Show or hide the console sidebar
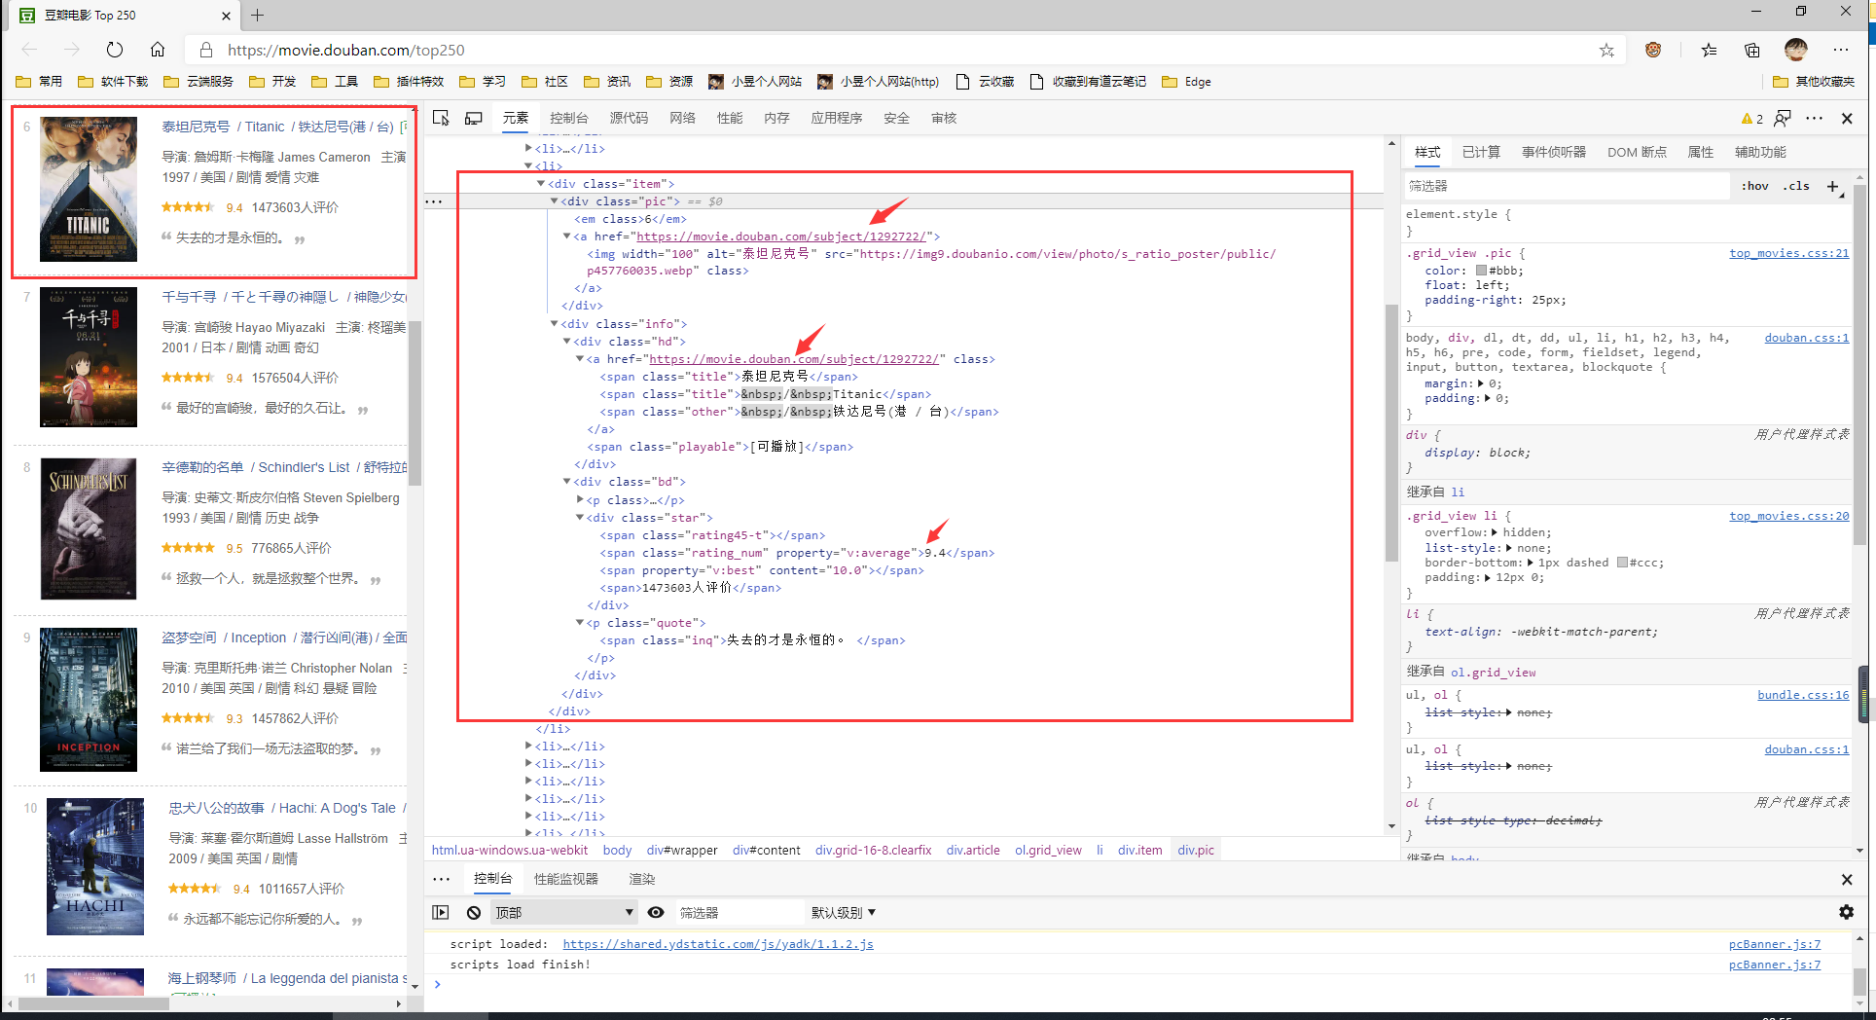Screen dimensions: 1876x1020 [x=441, y=912]
